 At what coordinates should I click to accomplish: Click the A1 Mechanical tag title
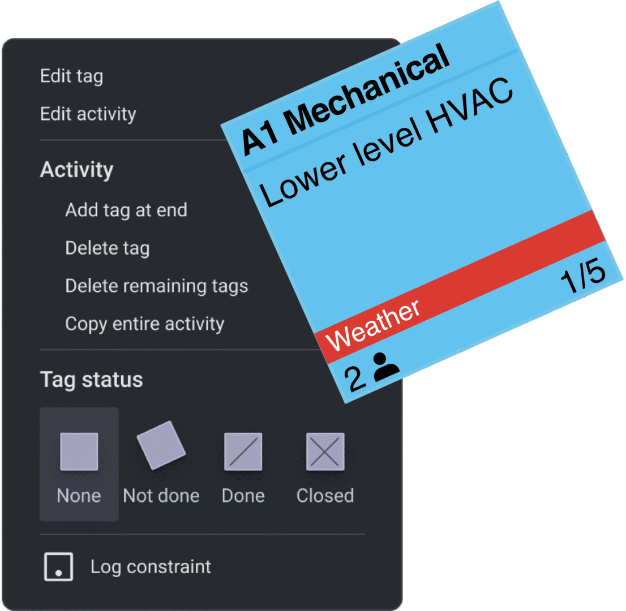point(345,102)
